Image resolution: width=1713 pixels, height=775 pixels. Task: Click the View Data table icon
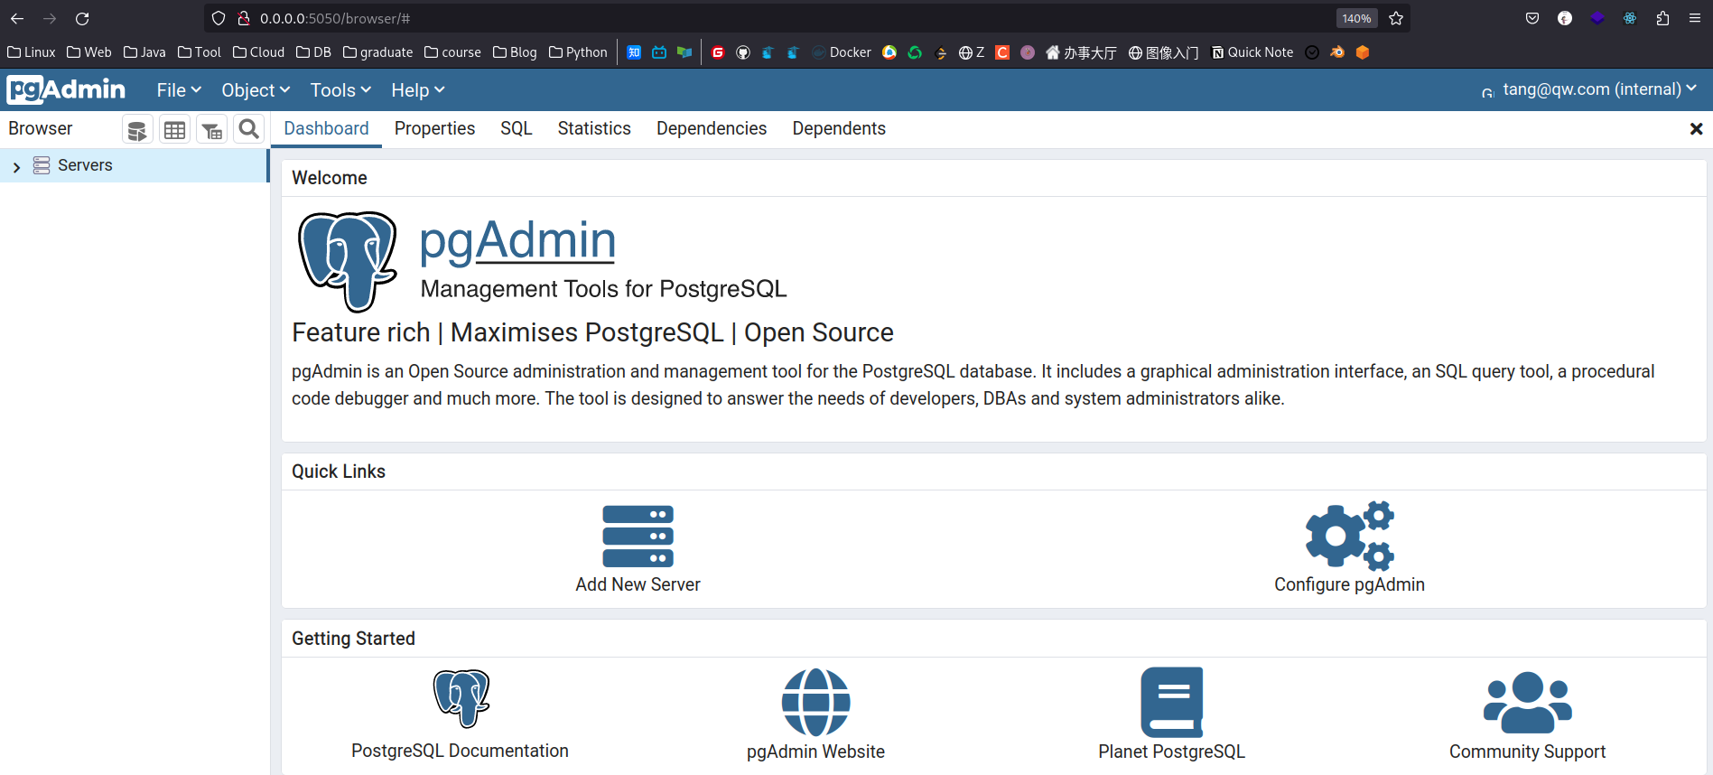tap(175, 130)
